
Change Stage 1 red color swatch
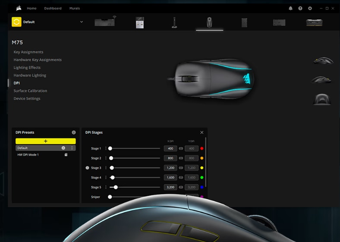[202, 148]
